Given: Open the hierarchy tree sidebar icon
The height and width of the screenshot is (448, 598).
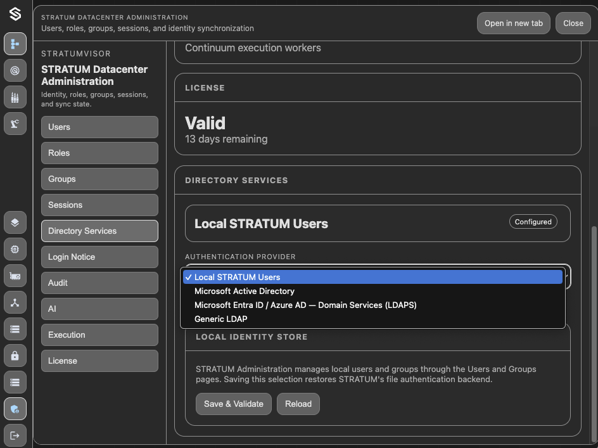Looking at the screenshot, I should click(15, 44).
